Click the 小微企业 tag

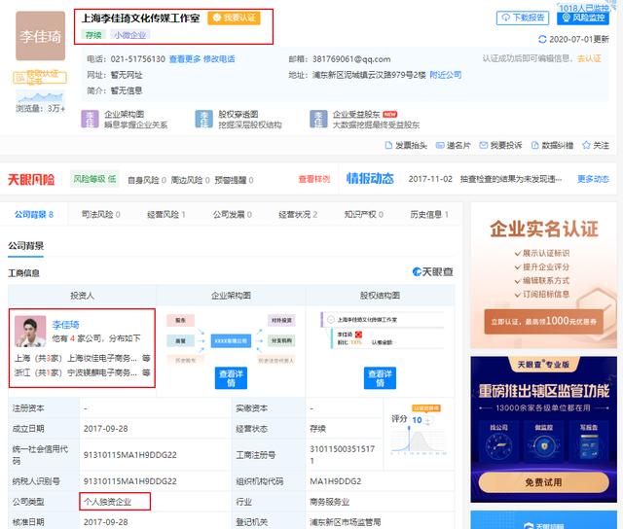[130, 35]
